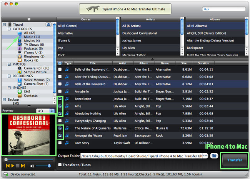The height and width of the screenshot is (179, 250).
Task: Uncheck the Absolutley Nothing checkbox
Action: [60, 113]
